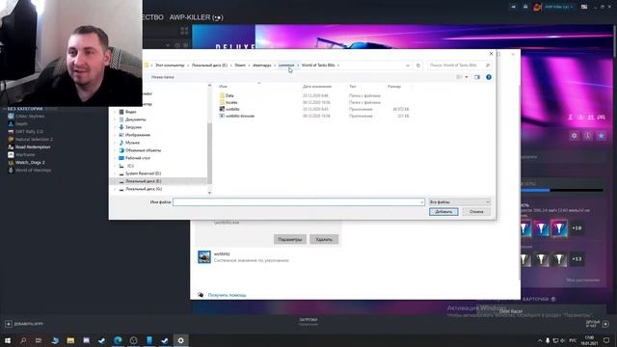Sort by Дата изменения column header

pyautogui.click(x=317, y=86)
